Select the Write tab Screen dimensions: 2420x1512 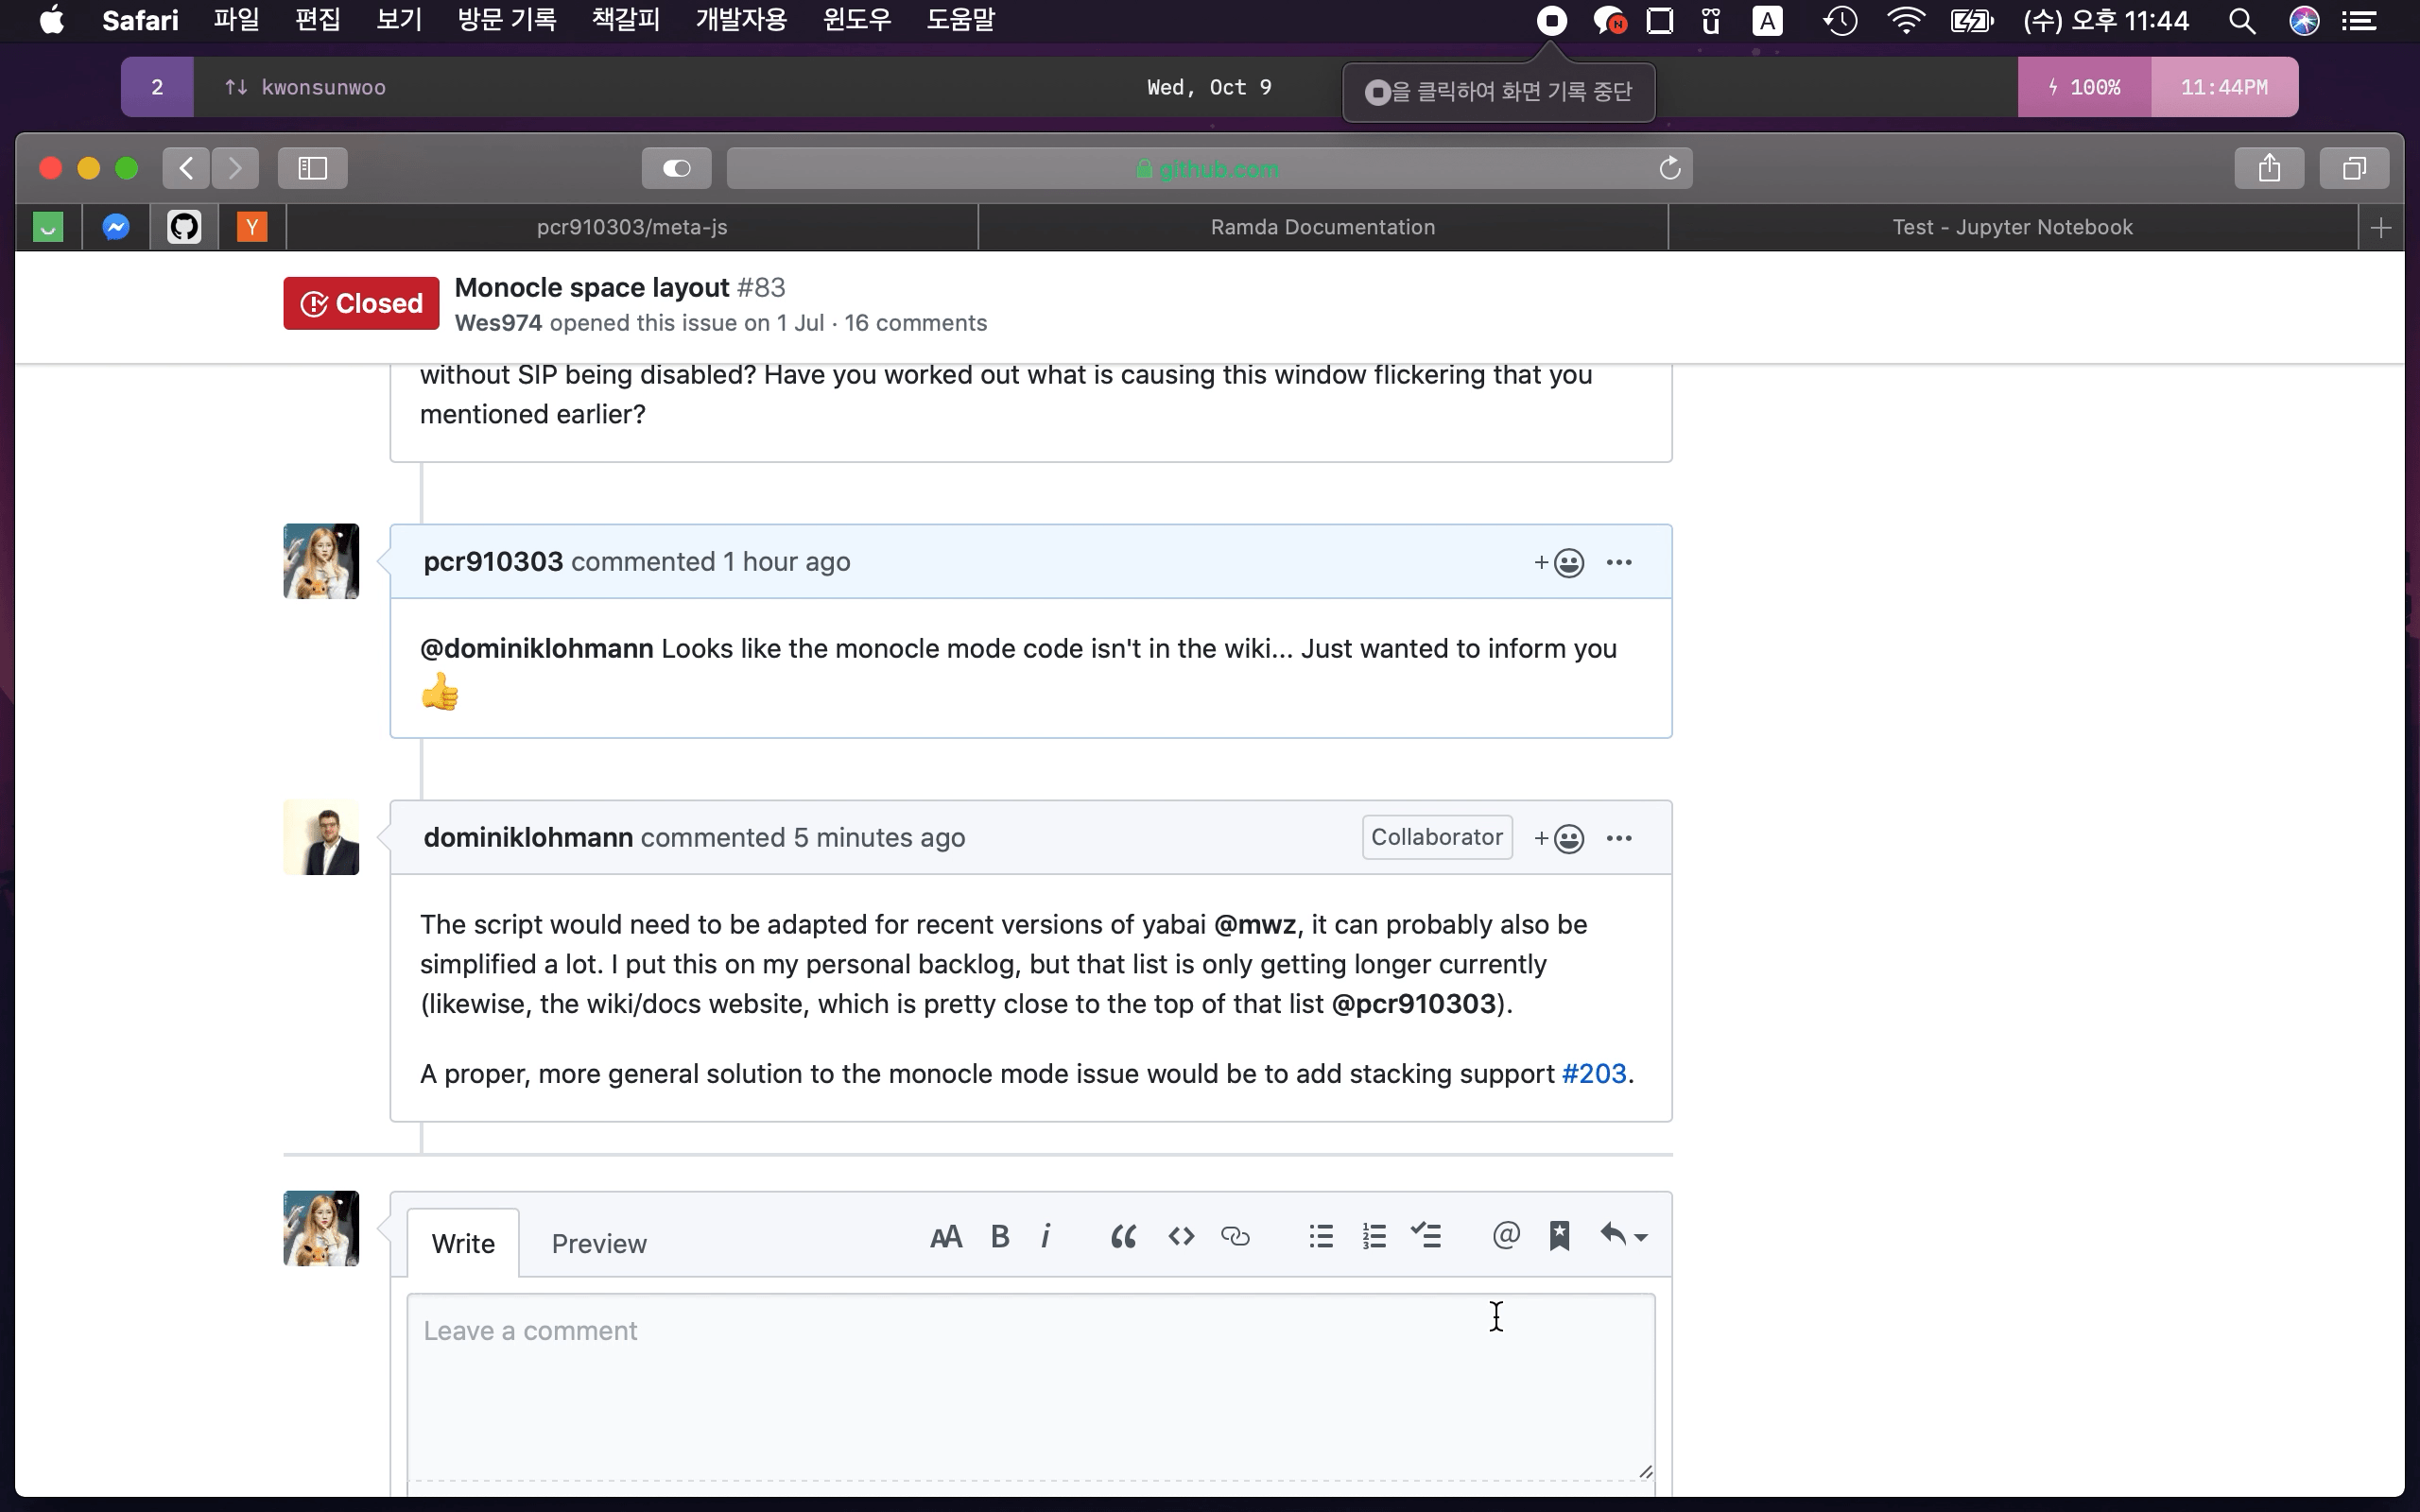pos(463,1243)
